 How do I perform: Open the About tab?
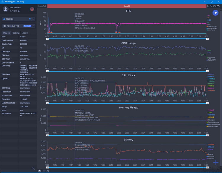(x=25, y=33)
